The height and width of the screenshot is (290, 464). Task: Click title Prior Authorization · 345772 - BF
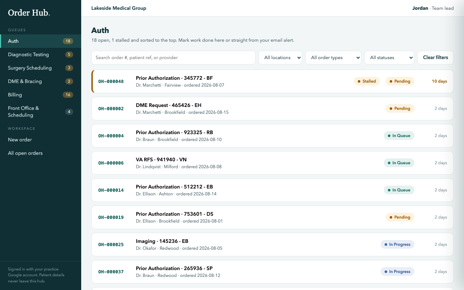click(x=174, y=78)
